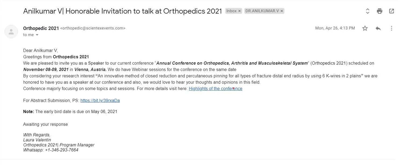The width and height of the screenshot is (401, 165).
Task: Follow the bit.ly abstract submission link
Action: [x=100, y=101]
